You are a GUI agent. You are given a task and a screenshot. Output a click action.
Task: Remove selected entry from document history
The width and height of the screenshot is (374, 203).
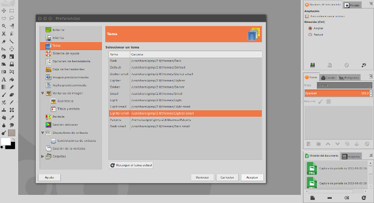[330, 198]
